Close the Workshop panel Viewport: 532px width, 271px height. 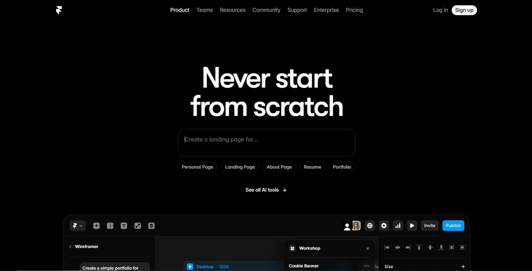click(x=367, y=249)
